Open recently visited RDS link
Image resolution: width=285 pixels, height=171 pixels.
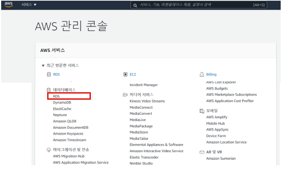click(x=56, y=75)
